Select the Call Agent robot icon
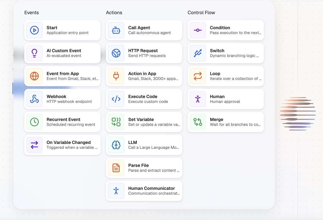The height and width of the screenshot is (220, 323). point(116,30)
